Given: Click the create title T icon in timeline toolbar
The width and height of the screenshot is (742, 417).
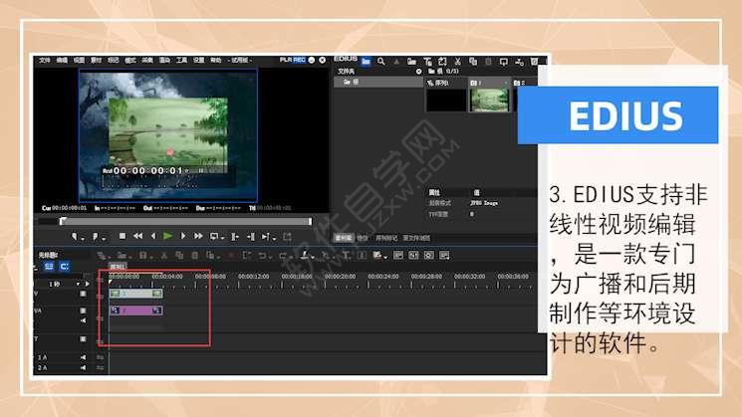Looking at the screenshot, I should click(x=346, y=256).
